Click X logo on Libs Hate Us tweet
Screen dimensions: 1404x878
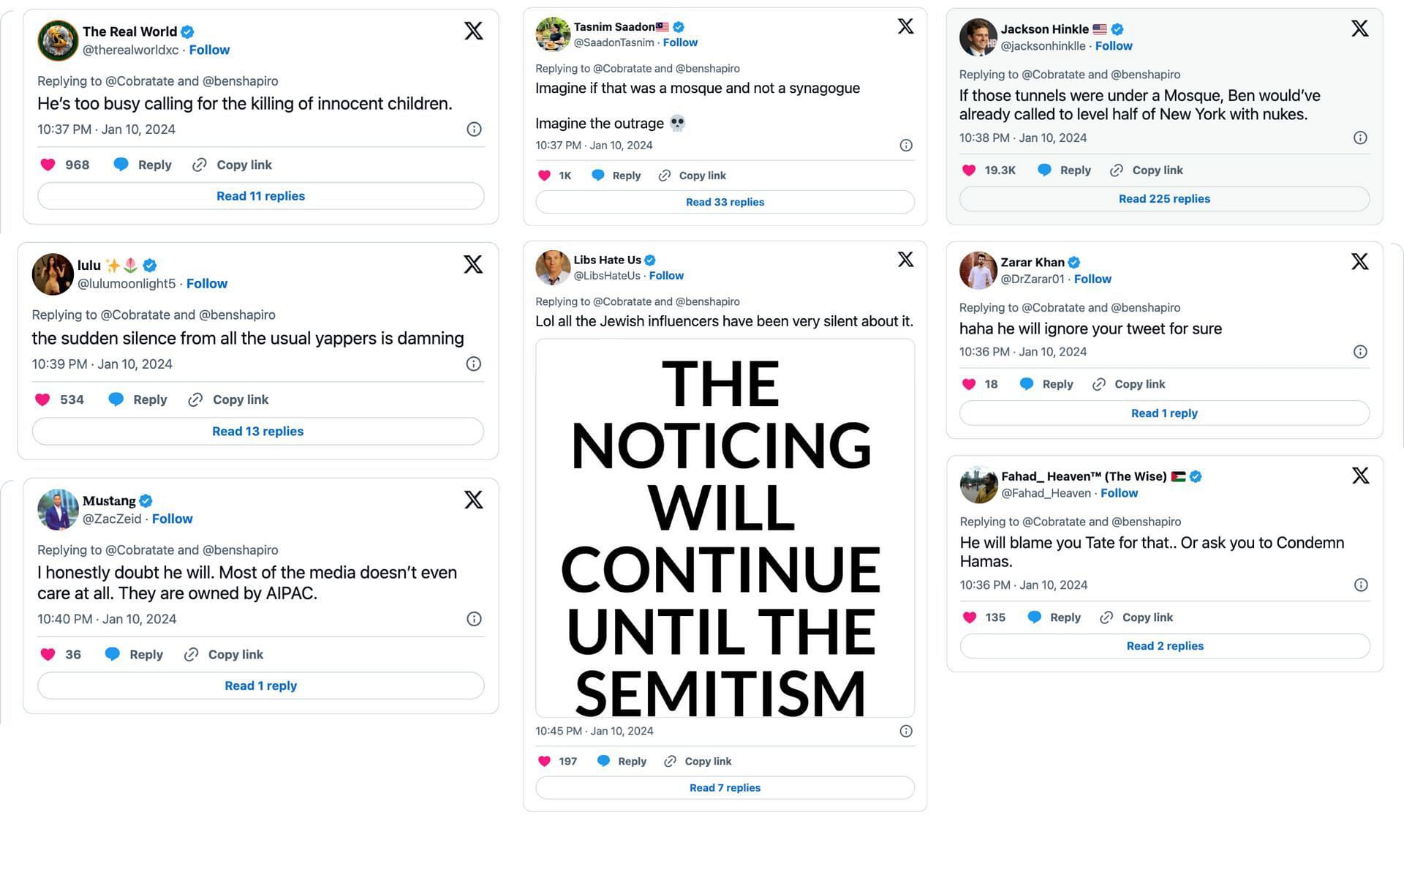(905, 260)
